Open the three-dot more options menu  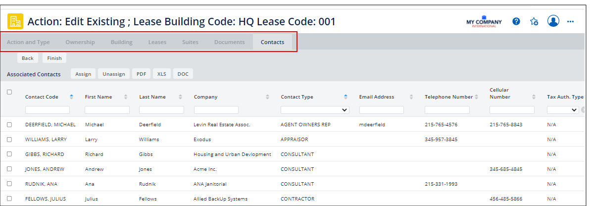pyautogui.click(x=570, y=21)
